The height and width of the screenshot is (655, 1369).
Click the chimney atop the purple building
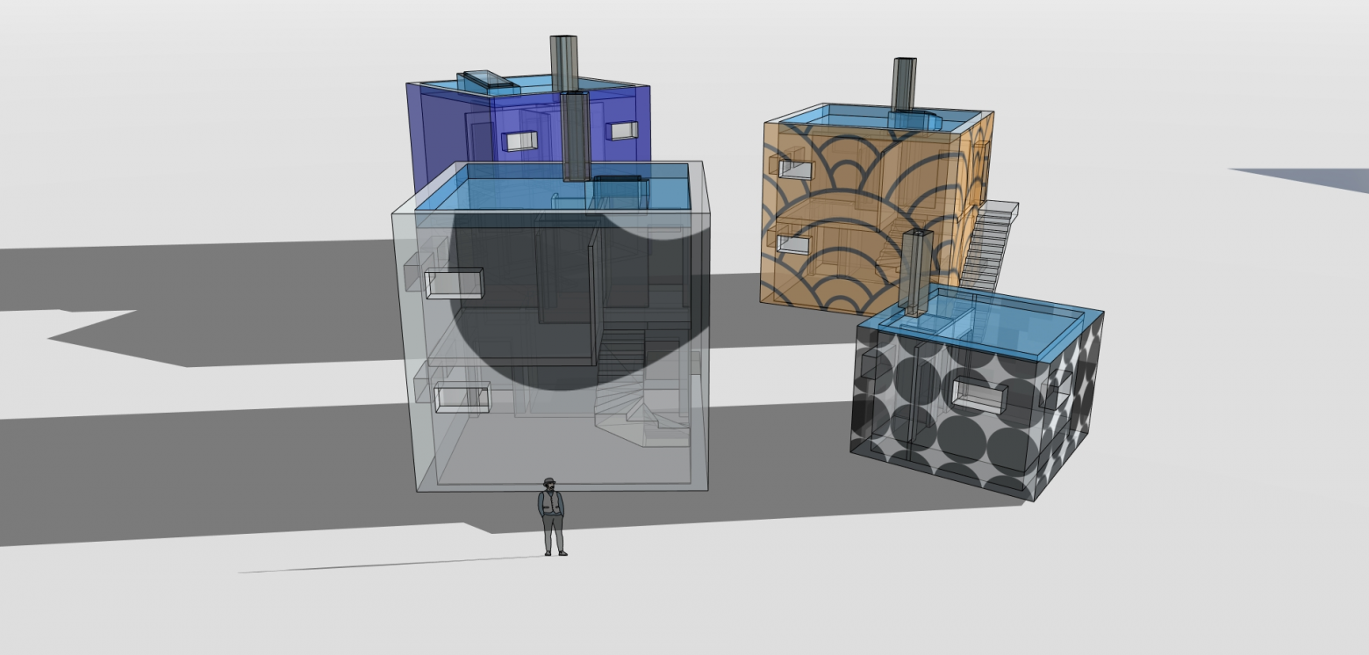[x=563, y=63]
